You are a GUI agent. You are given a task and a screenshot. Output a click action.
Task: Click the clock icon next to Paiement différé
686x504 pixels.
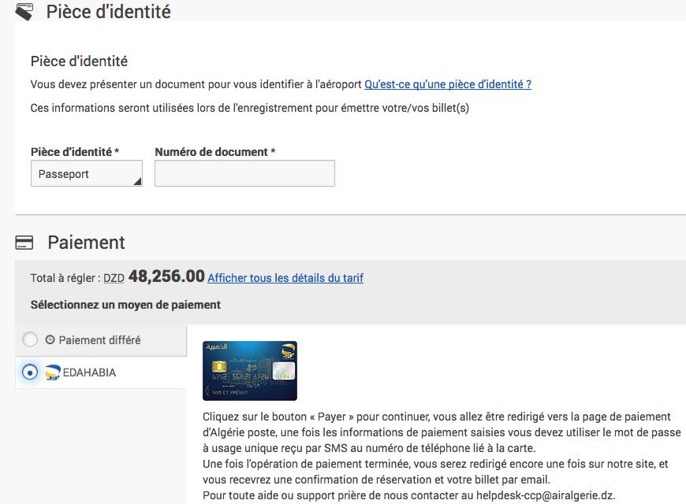[50, 340]
